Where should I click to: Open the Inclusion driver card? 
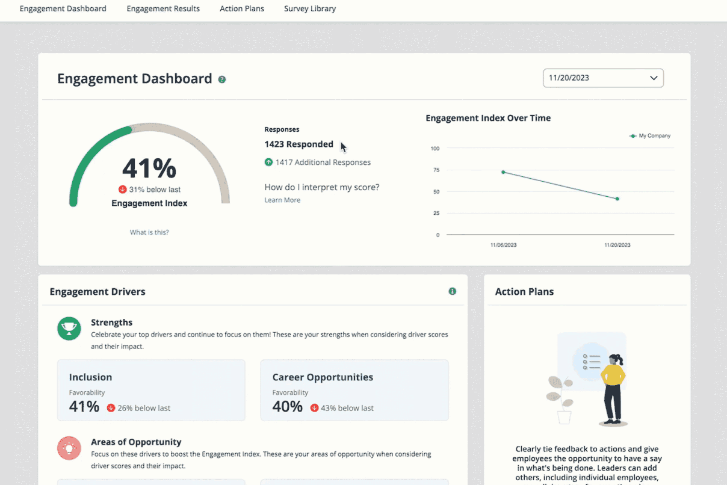pyautogui.click(x=151, y=390)
